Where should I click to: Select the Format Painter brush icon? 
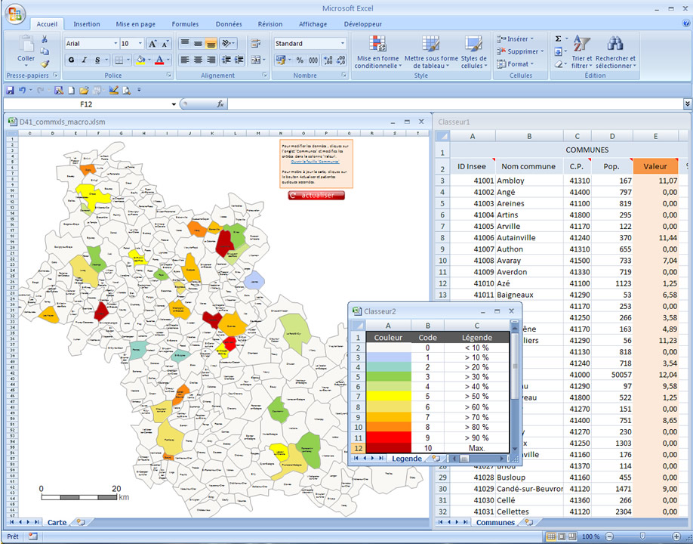click(45, 64)
